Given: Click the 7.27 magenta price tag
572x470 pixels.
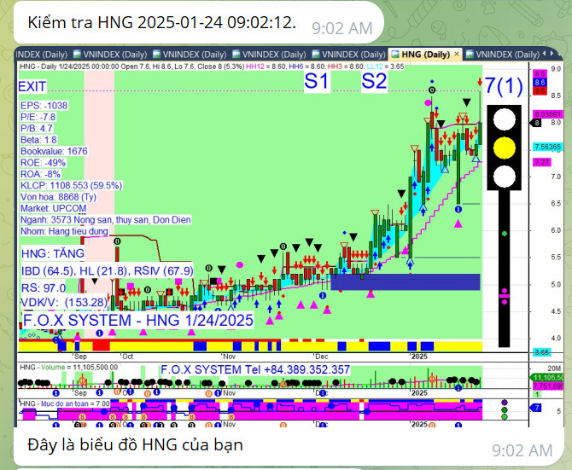Looking at the screenshot, I should [x=542, y=163].
